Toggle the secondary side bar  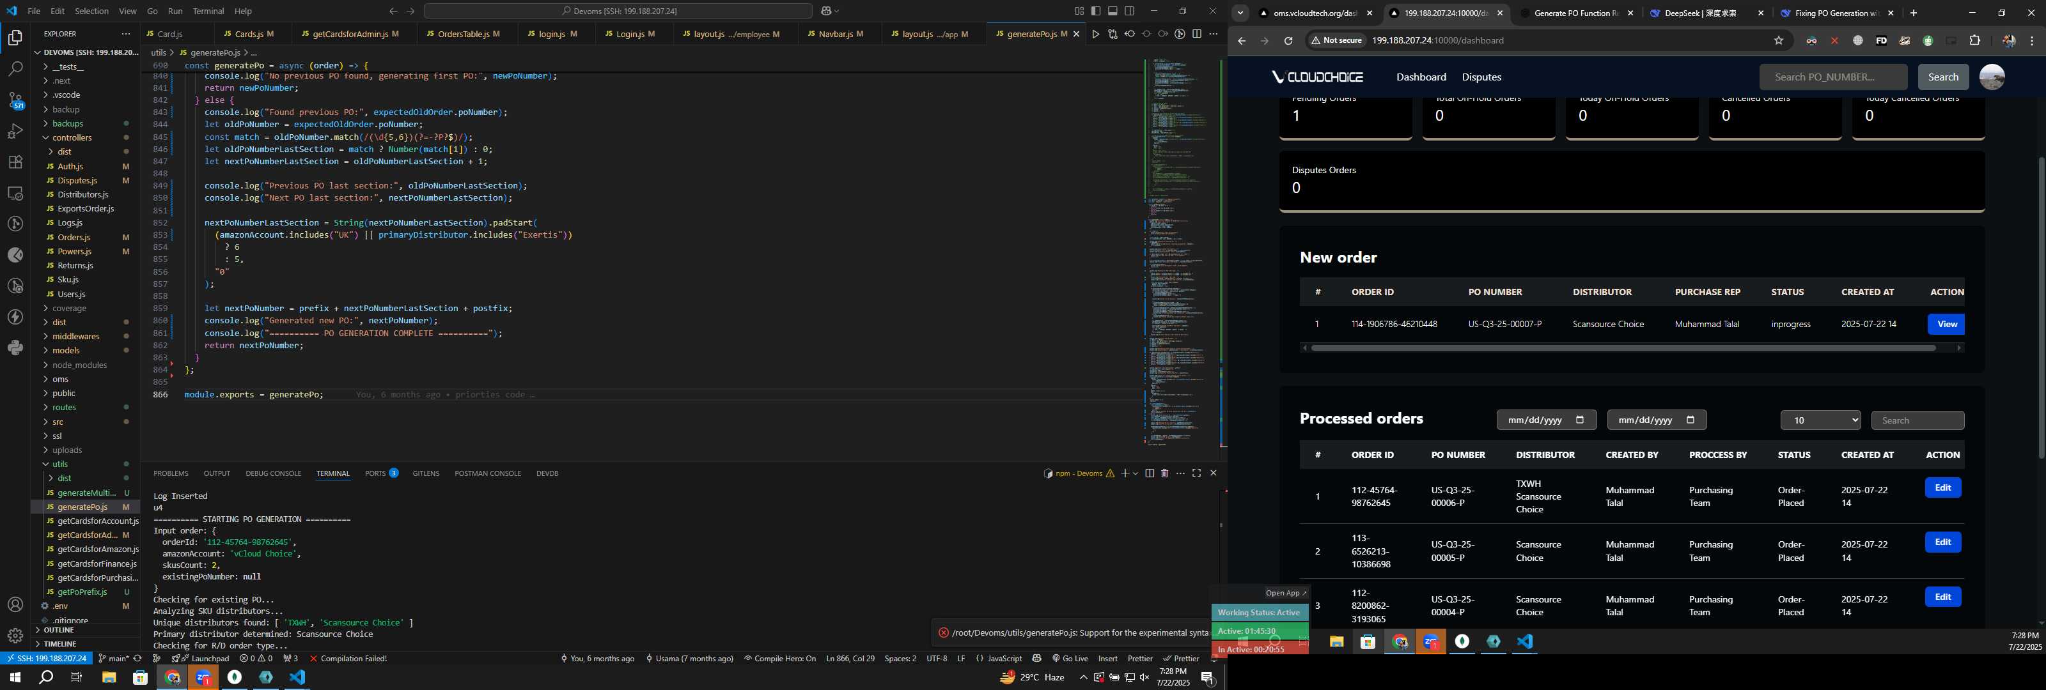click(1129, 11)
